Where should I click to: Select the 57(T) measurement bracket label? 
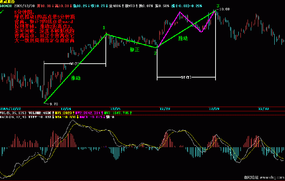[x=186, y=77]
